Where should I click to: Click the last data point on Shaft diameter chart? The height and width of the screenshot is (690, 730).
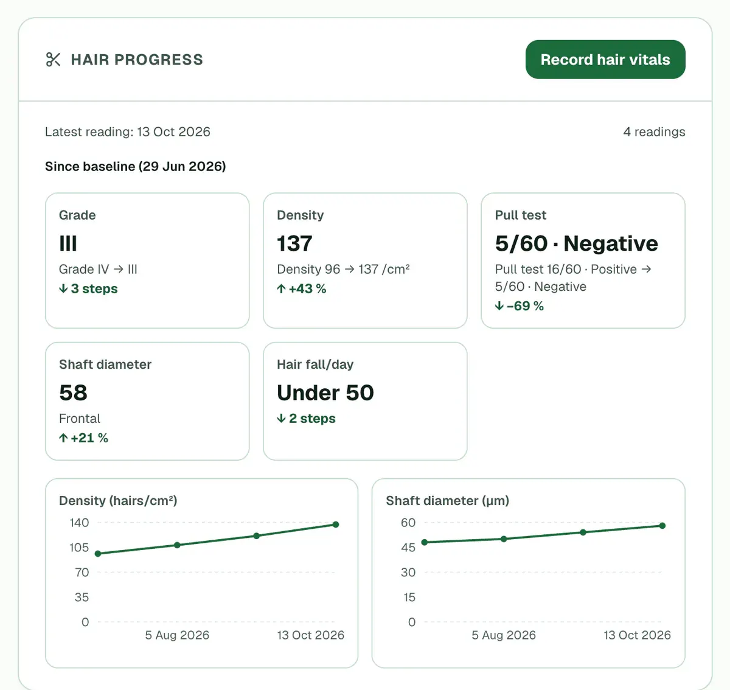point(662,526)
